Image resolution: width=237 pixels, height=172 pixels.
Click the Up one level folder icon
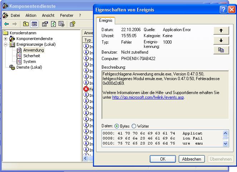tap(26, 24)
